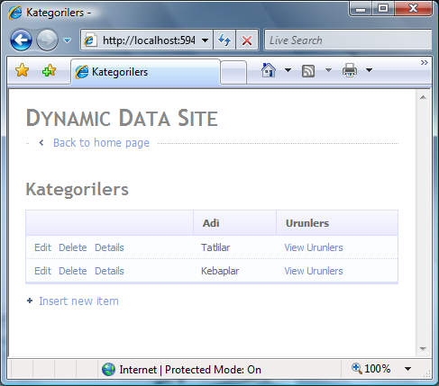This screenshot has height=386, width=439.
Task: Click the Home page icon
Action: pos(269,70)
